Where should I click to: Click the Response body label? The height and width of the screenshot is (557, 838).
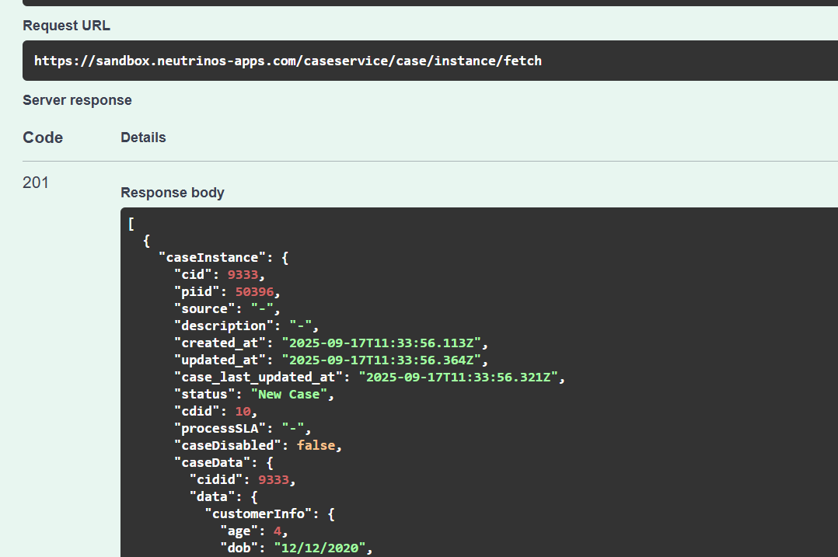(x=173, y=193)
